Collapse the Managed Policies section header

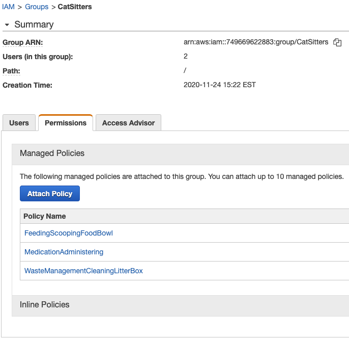pyautogui.click(x=180, y=153)
